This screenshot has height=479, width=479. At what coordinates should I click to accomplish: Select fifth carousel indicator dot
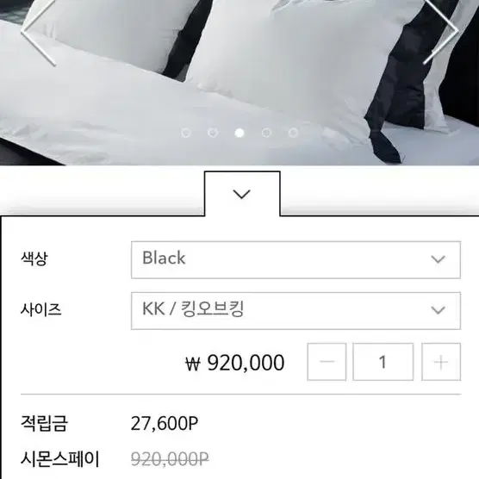click(293, 133)
